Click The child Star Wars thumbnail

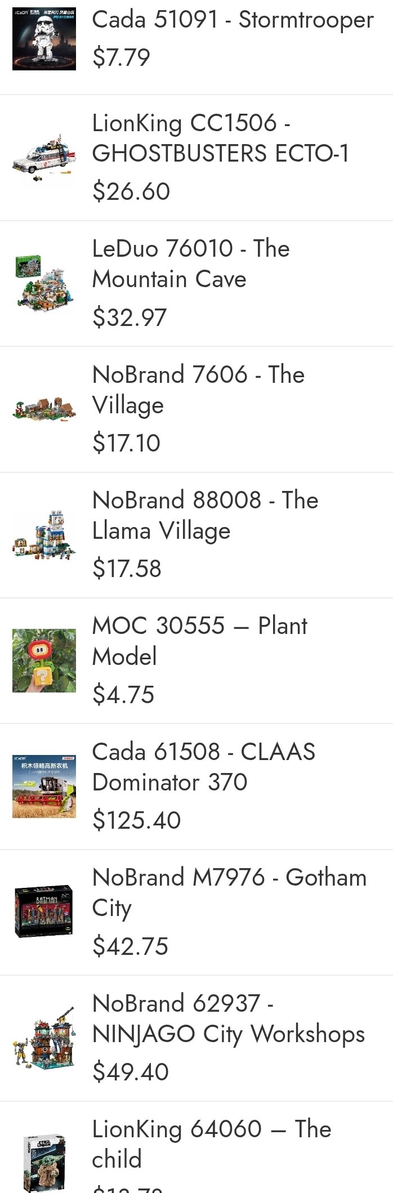coord(44,1162)
